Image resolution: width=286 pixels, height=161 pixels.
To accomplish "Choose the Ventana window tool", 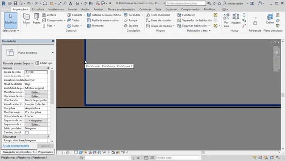I will (49, 15).
